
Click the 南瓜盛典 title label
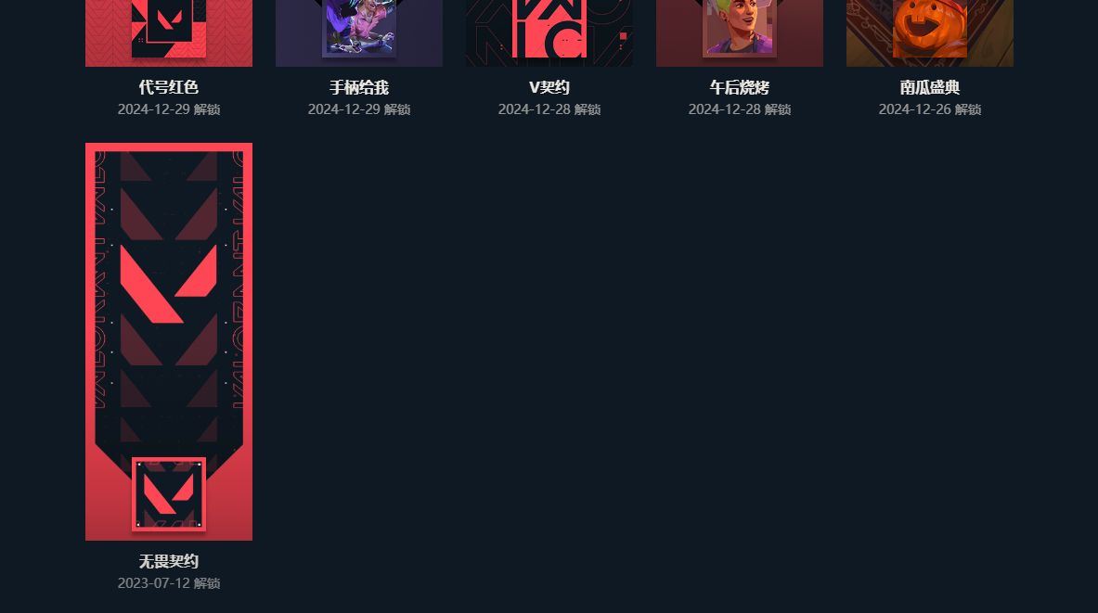[x=930, y=87]
